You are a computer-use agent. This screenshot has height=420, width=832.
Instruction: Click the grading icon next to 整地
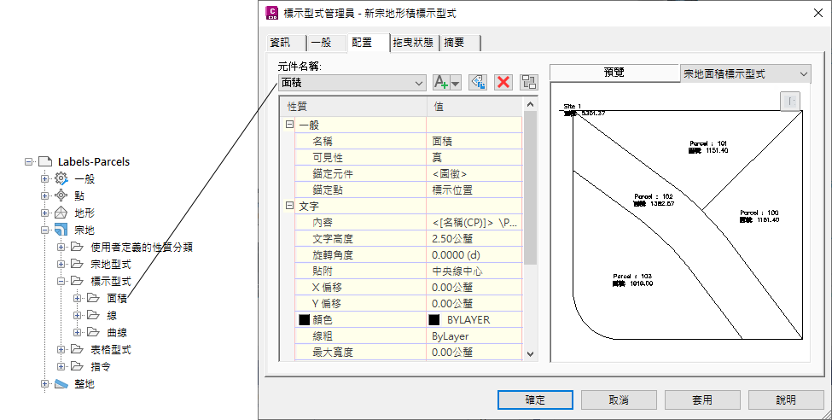click(61, 383)
